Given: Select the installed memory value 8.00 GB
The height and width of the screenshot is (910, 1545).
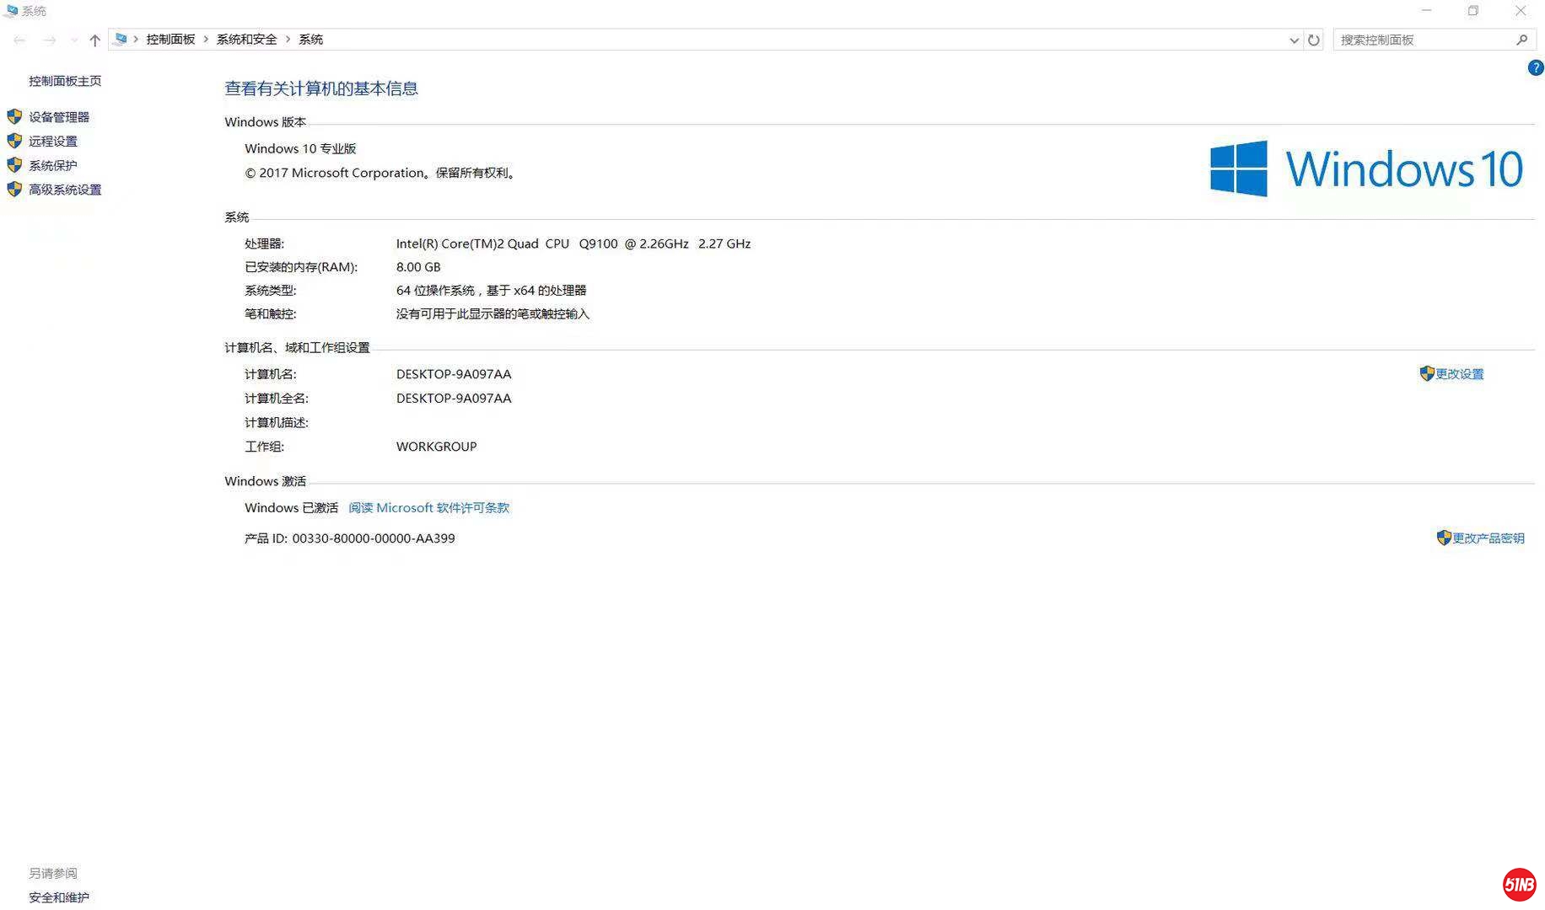Looking at the screenshot, I should 418,267.
